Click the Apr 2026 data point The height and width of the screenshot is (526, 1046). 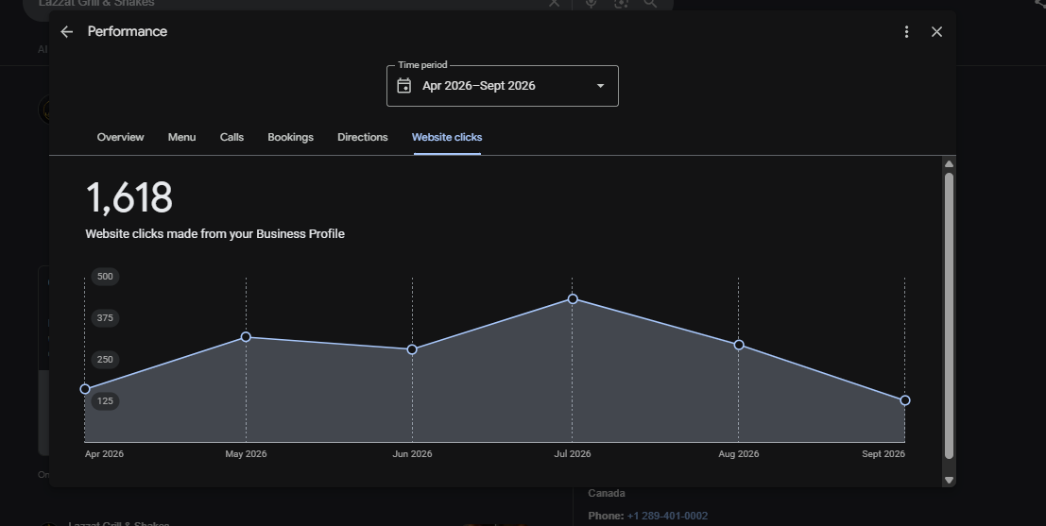85,389
